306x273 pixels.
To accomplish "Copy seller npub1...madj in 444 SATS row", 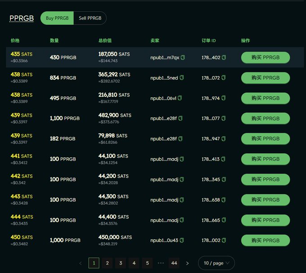I will (182, 220).
